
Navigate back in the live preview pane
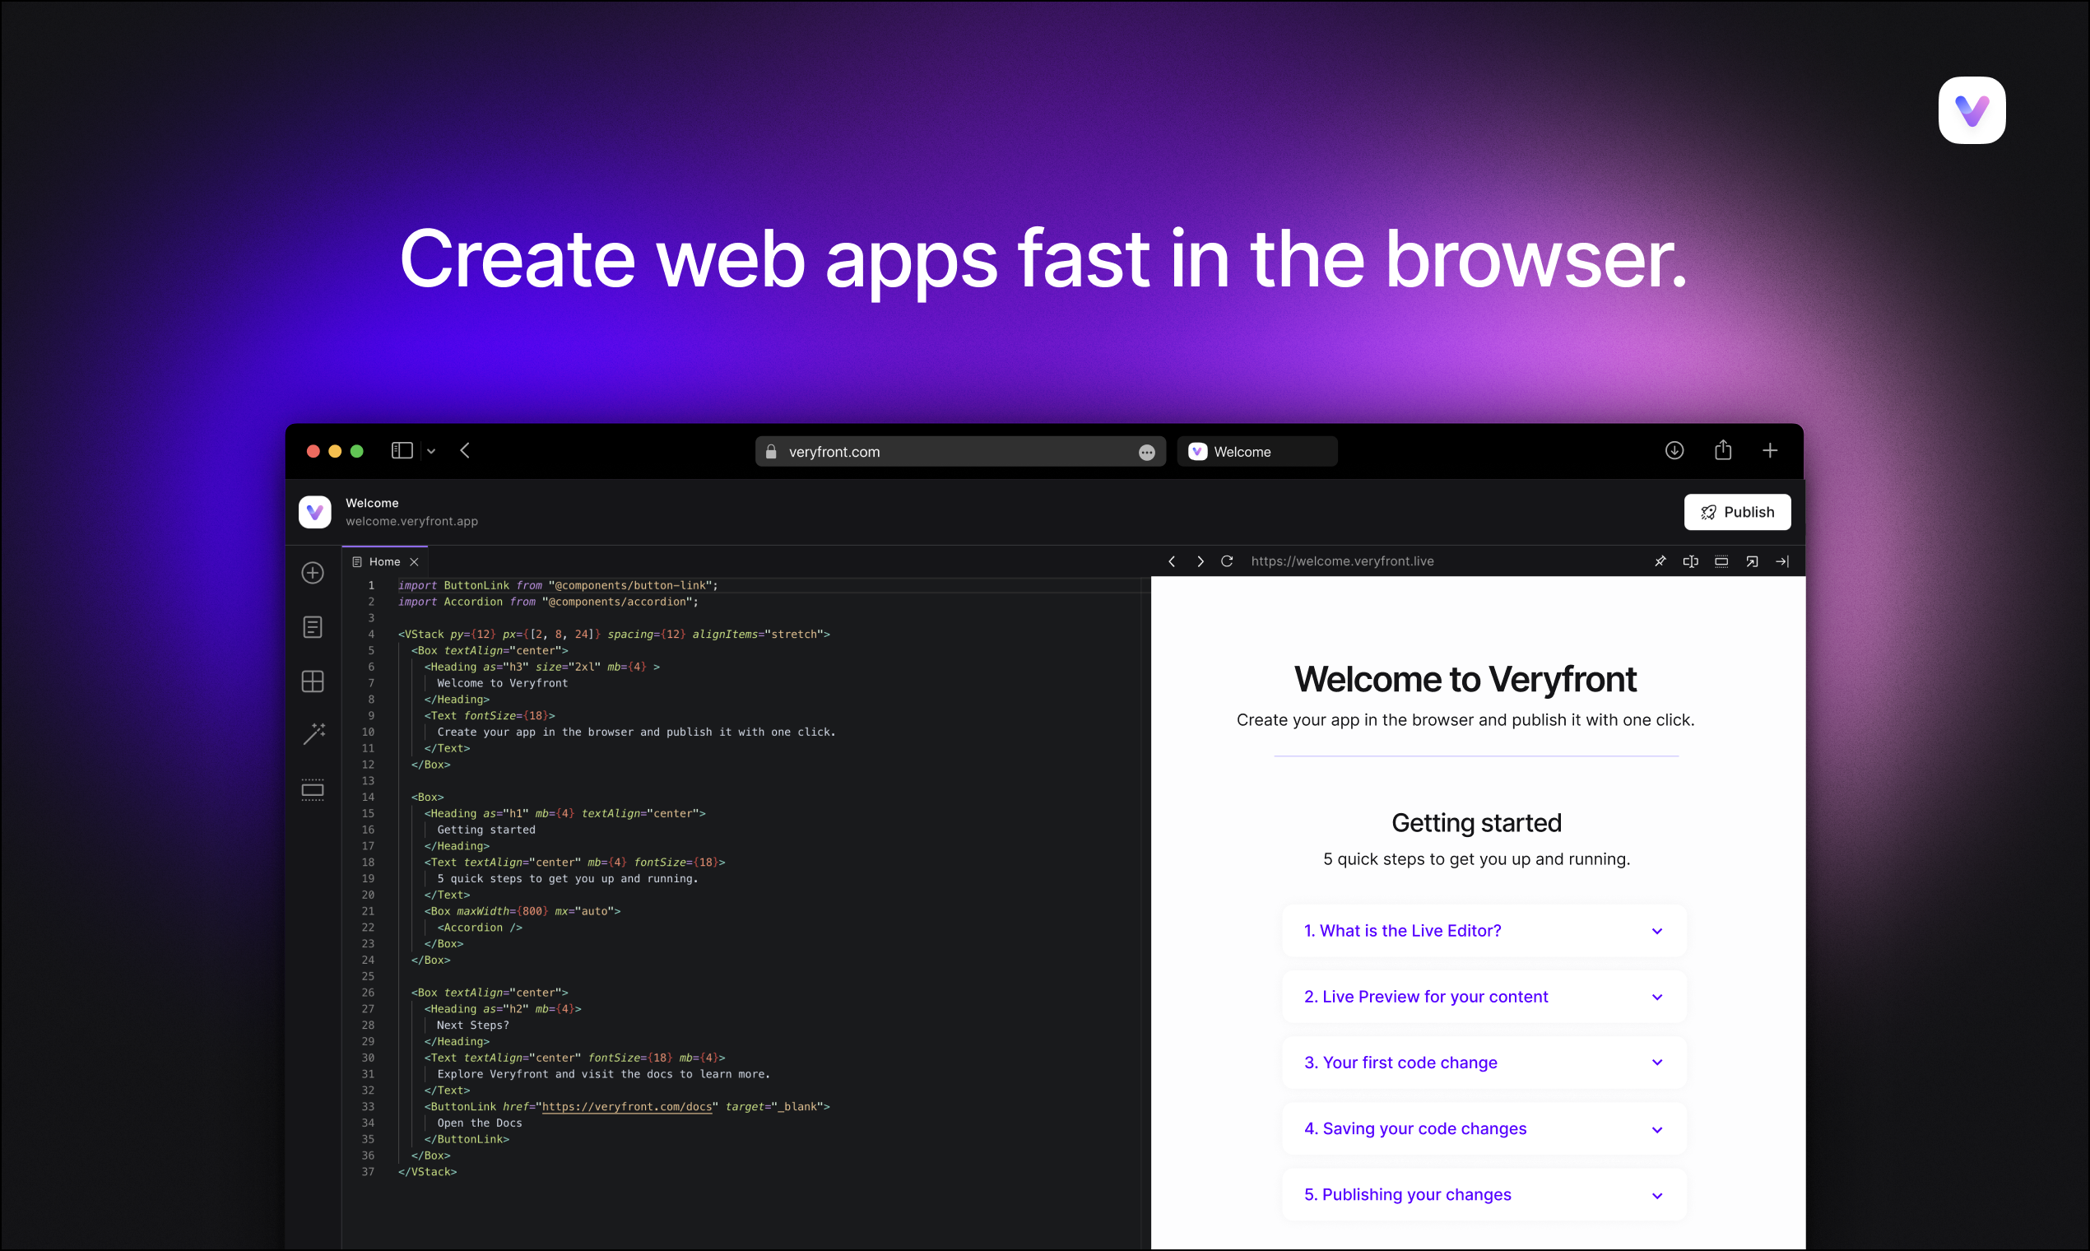point(1172,561)
